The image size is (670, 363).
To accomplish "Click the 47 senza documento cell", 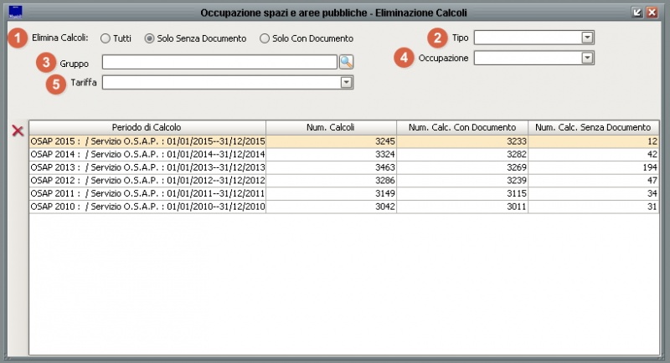I will pyautogui.click(x=594, y=181).
